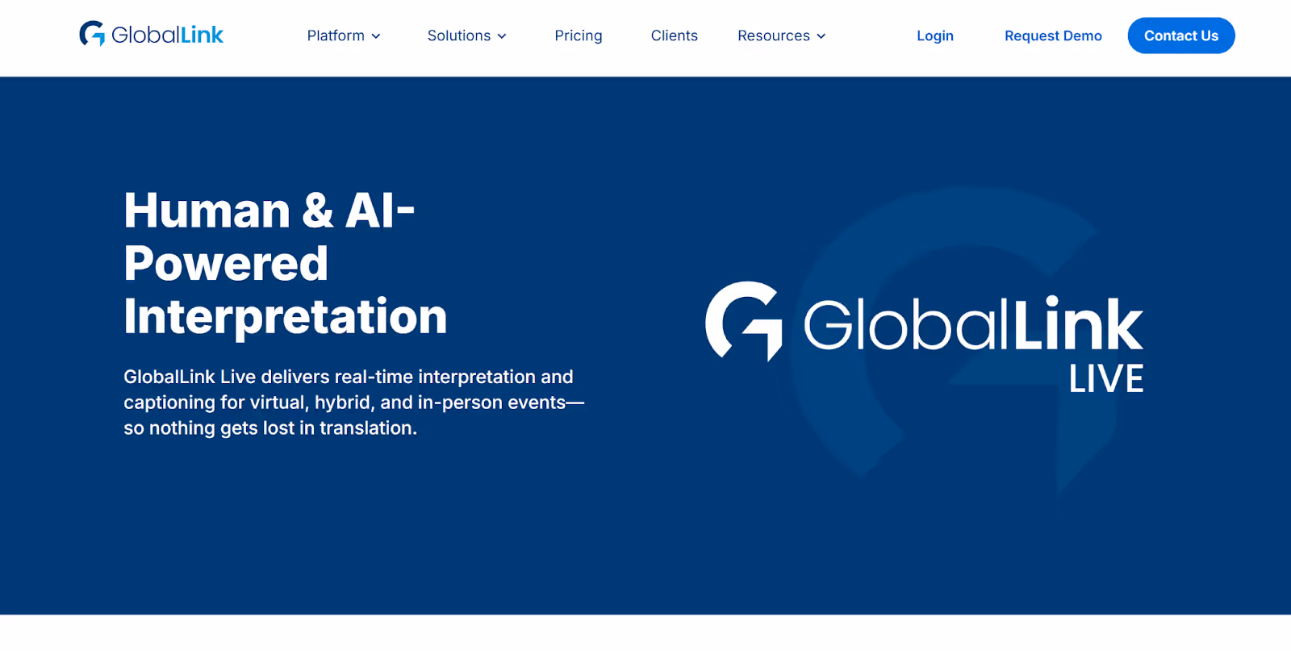This screenshot has height=651, width=1291.
Task: Open the Clients page
Action: [x=675, y=35]
